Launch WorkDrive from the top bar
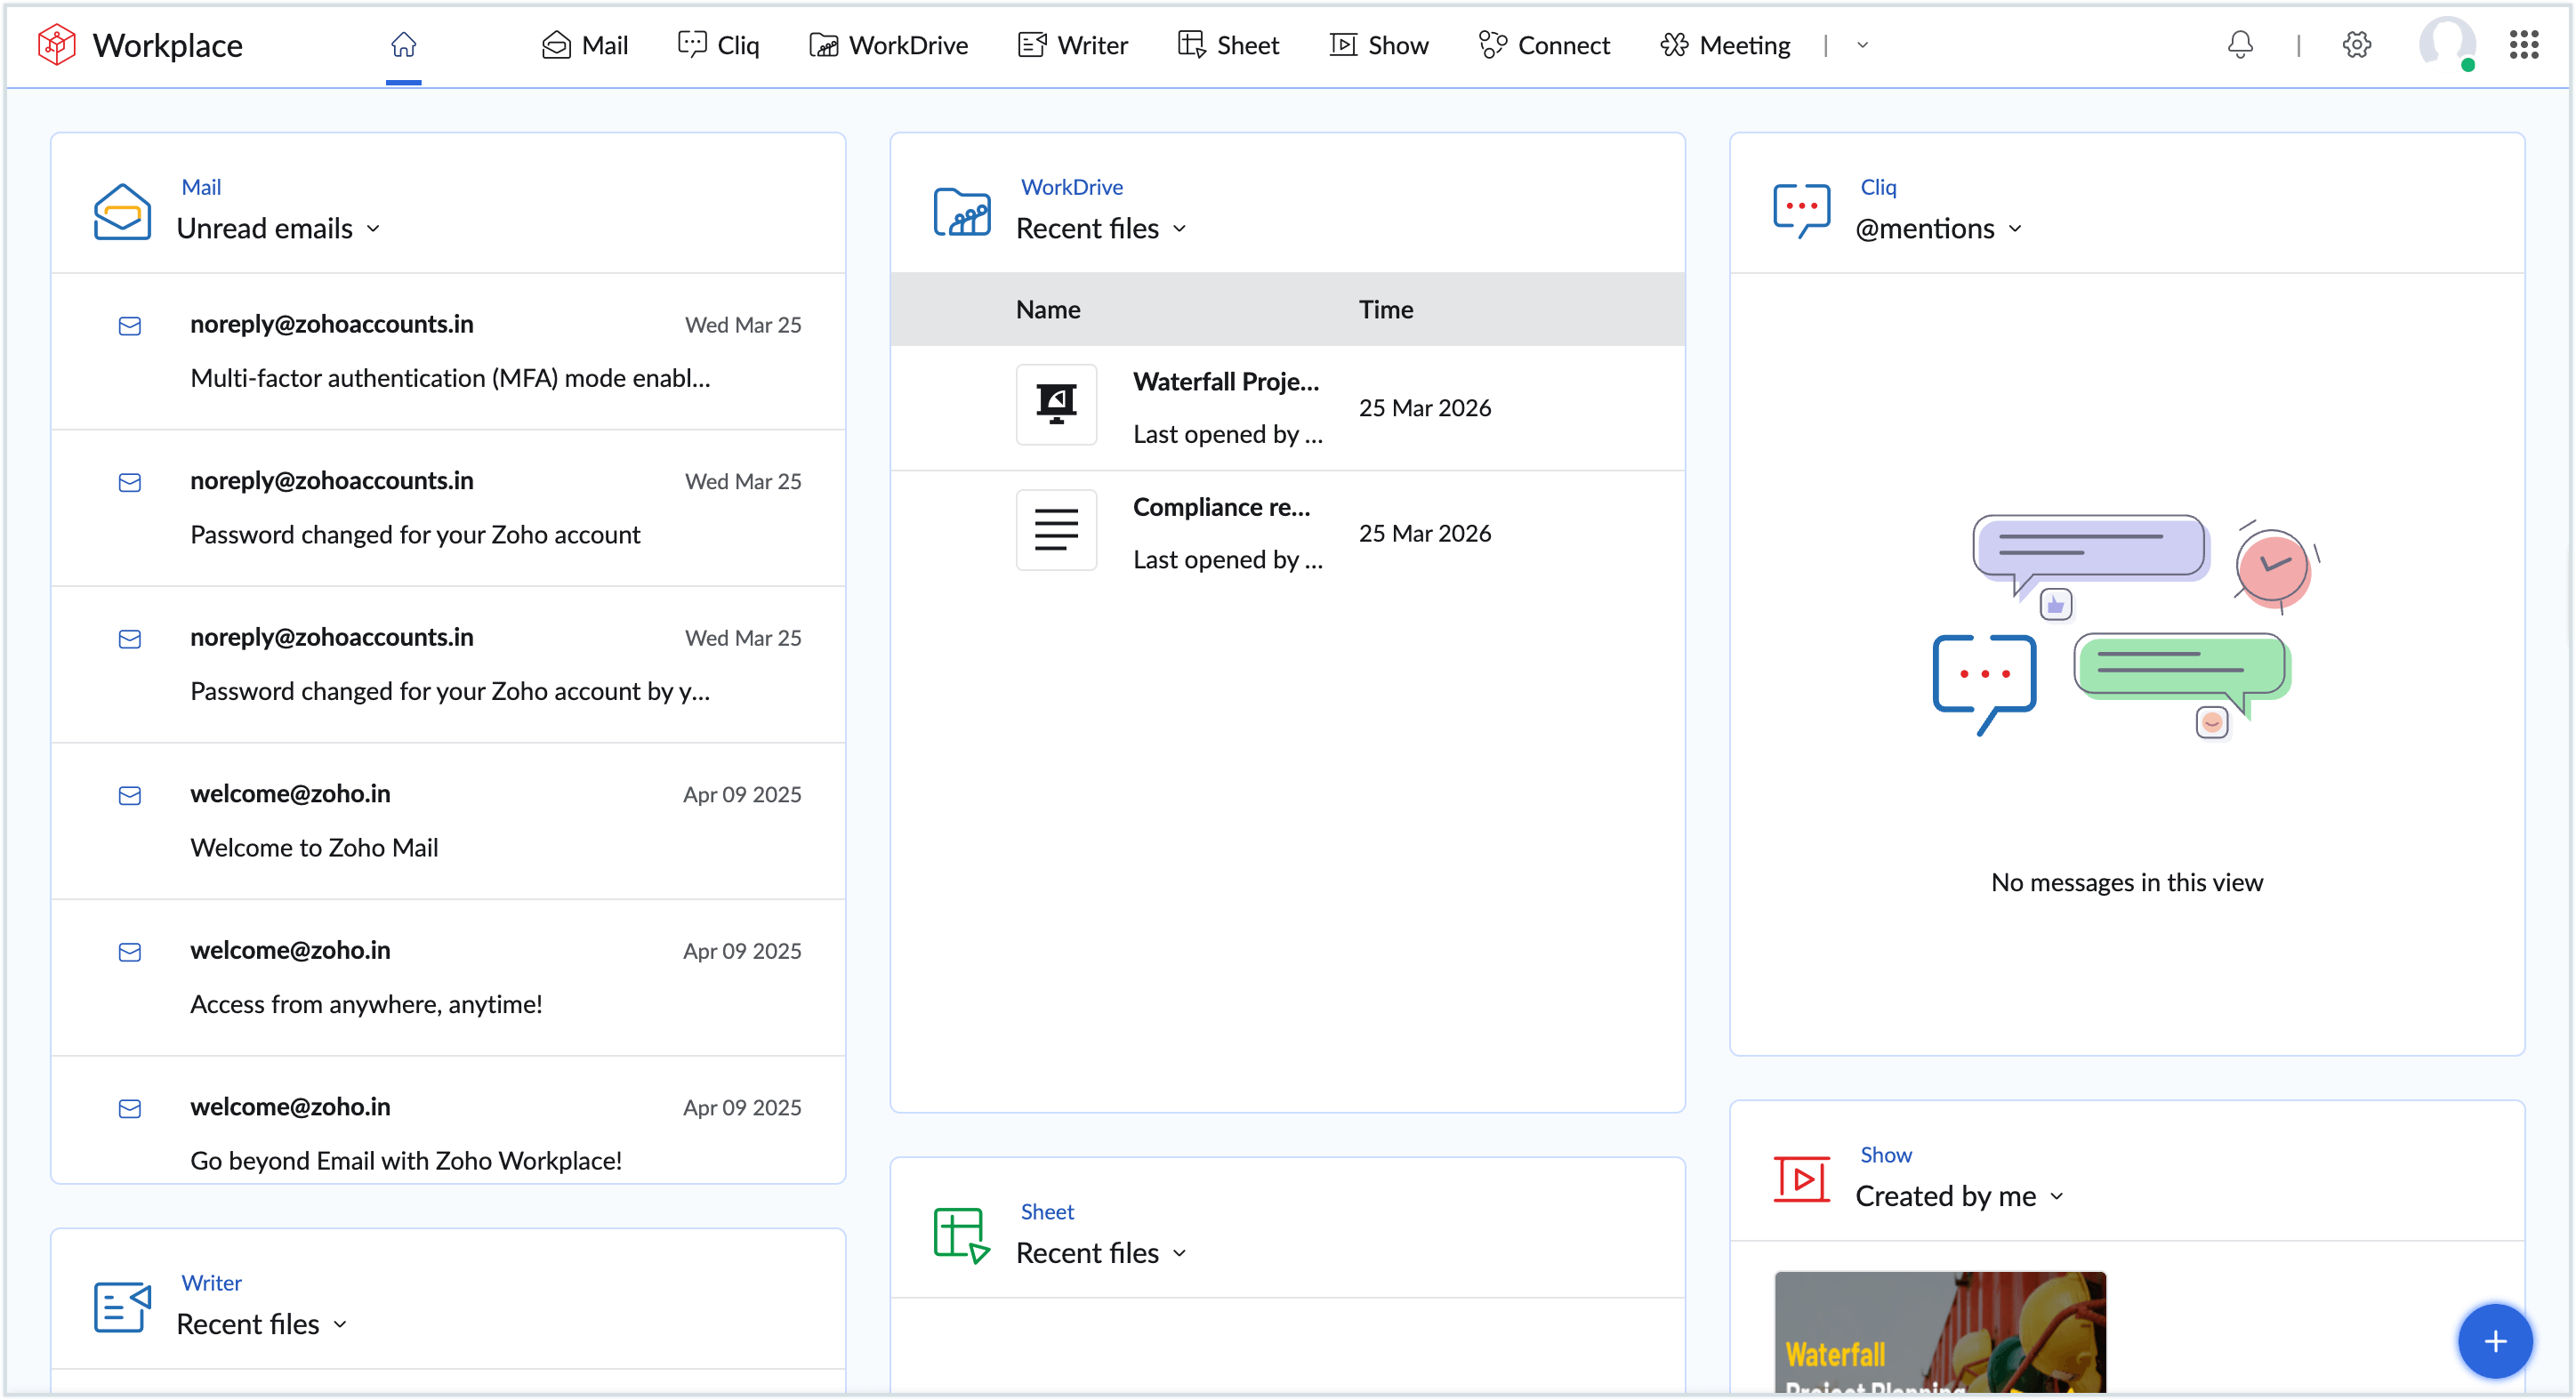2576x1400 pixels. [x=888, y=45]
